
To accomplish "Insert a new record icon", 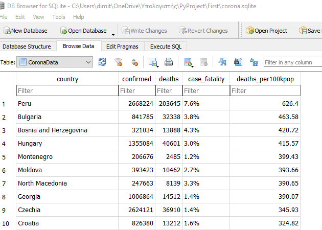I will 188,62.
